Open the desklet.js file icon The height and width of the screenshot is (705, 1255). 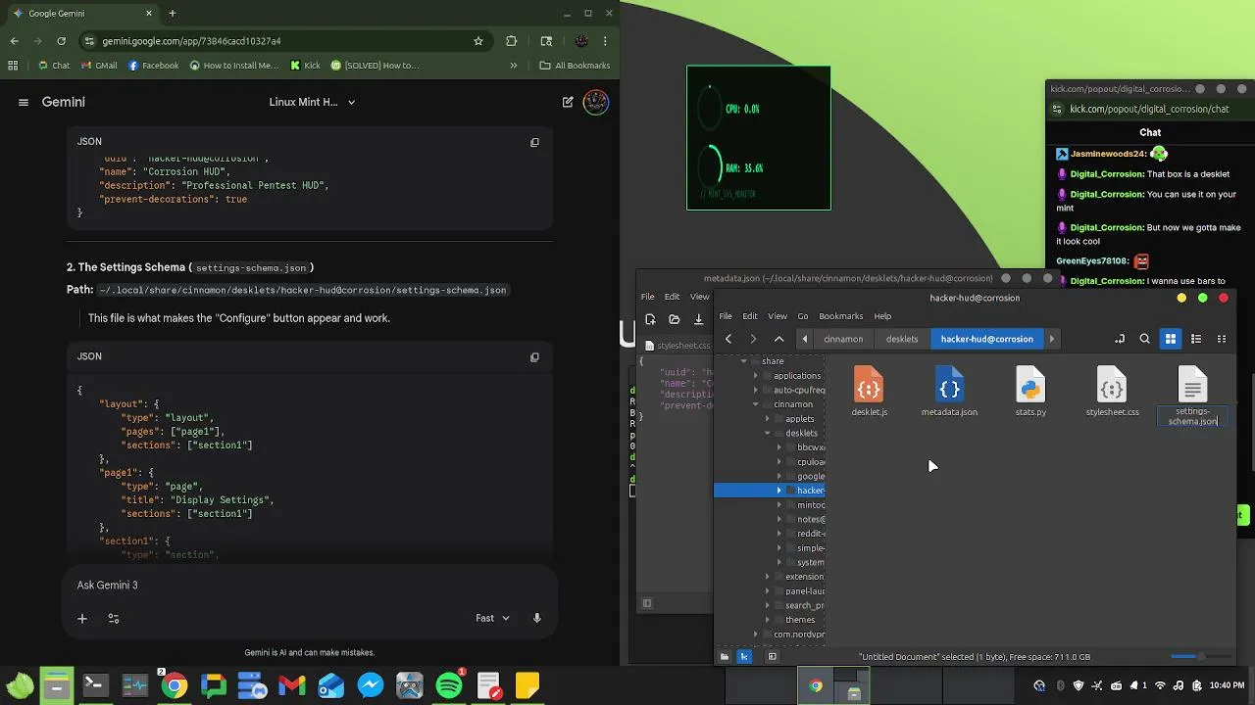pos(869,383)
